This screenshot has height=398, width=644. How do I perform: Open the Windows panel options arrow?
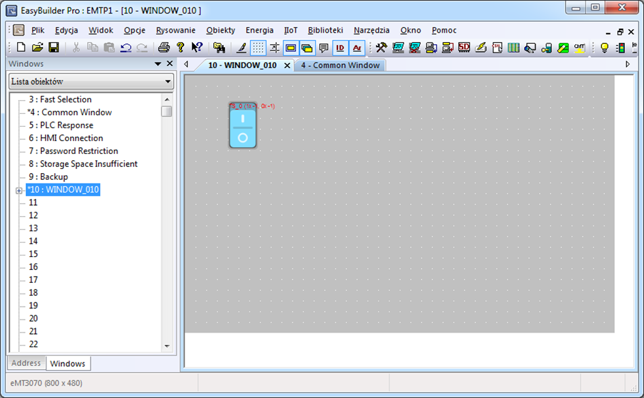click(x=157, y=63)
